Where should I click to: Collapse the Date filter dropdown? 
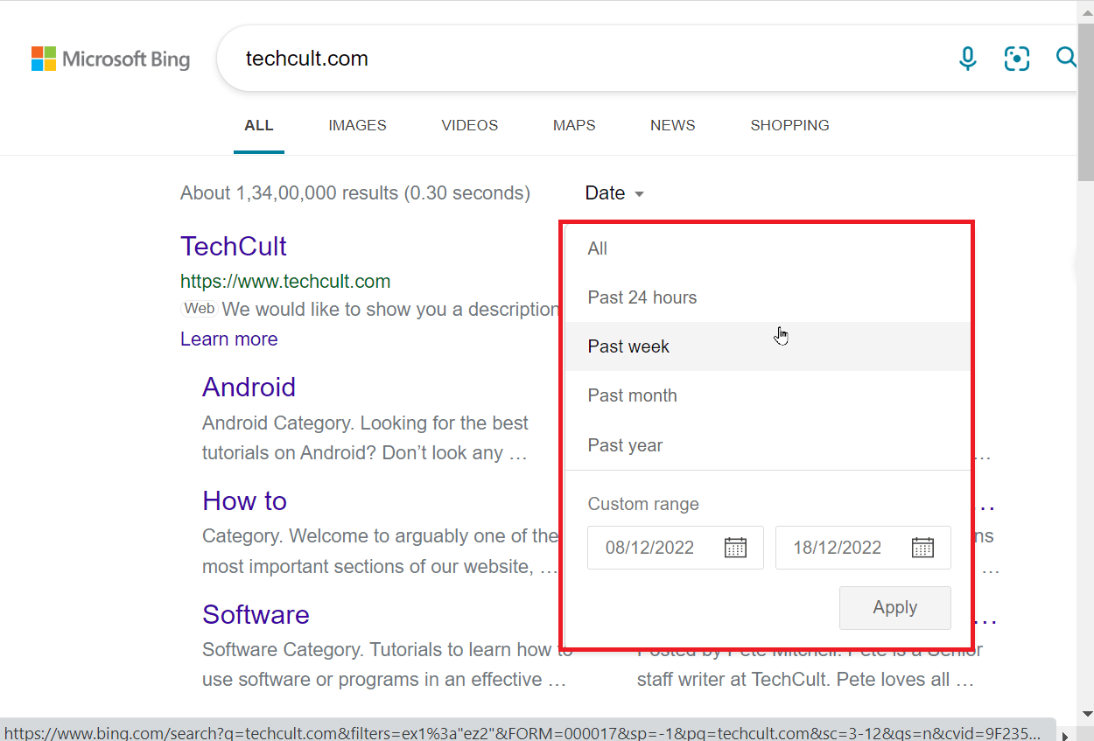point(614,193)
